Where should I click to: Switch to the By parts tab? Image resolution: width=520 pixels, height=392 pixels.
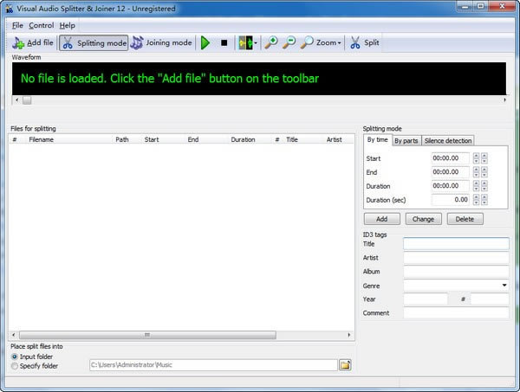(406, 141)
